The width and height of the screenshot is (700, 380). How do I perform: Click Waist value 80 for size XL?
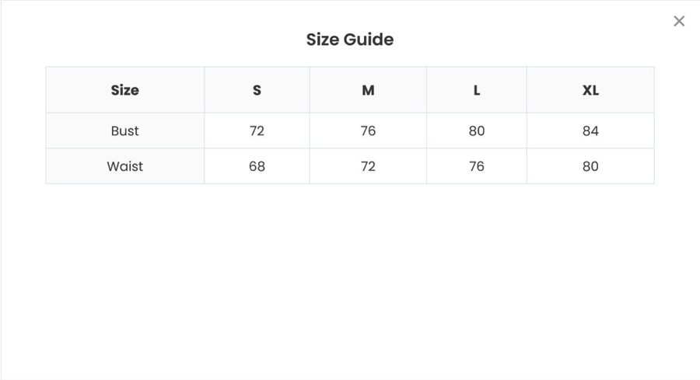(x=590, y=166)
